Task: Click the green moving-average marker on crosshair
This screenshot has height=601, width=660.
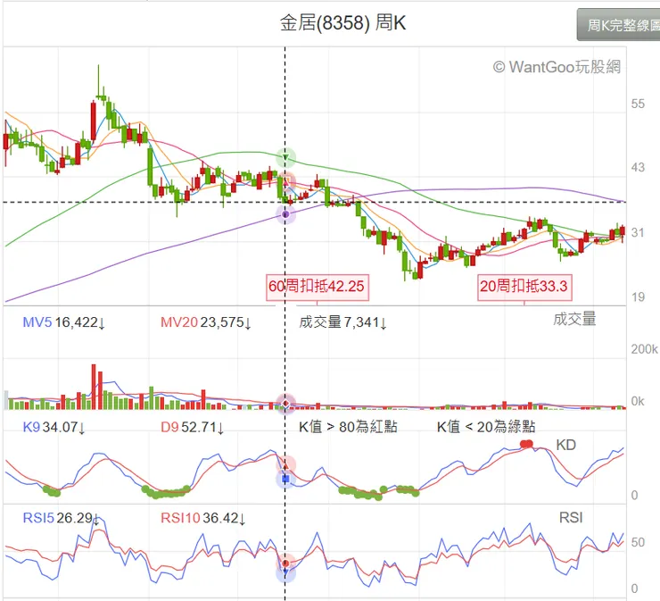Action: coord(286,158)
